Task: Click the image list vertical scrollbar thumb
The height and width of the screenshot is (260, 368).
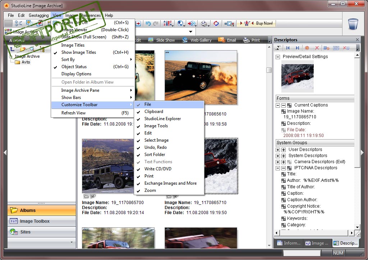Action: pos(269,70)
